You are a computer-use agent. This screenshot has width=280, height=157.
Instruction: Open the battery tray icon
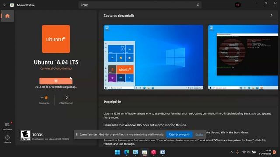click(254, 152)
